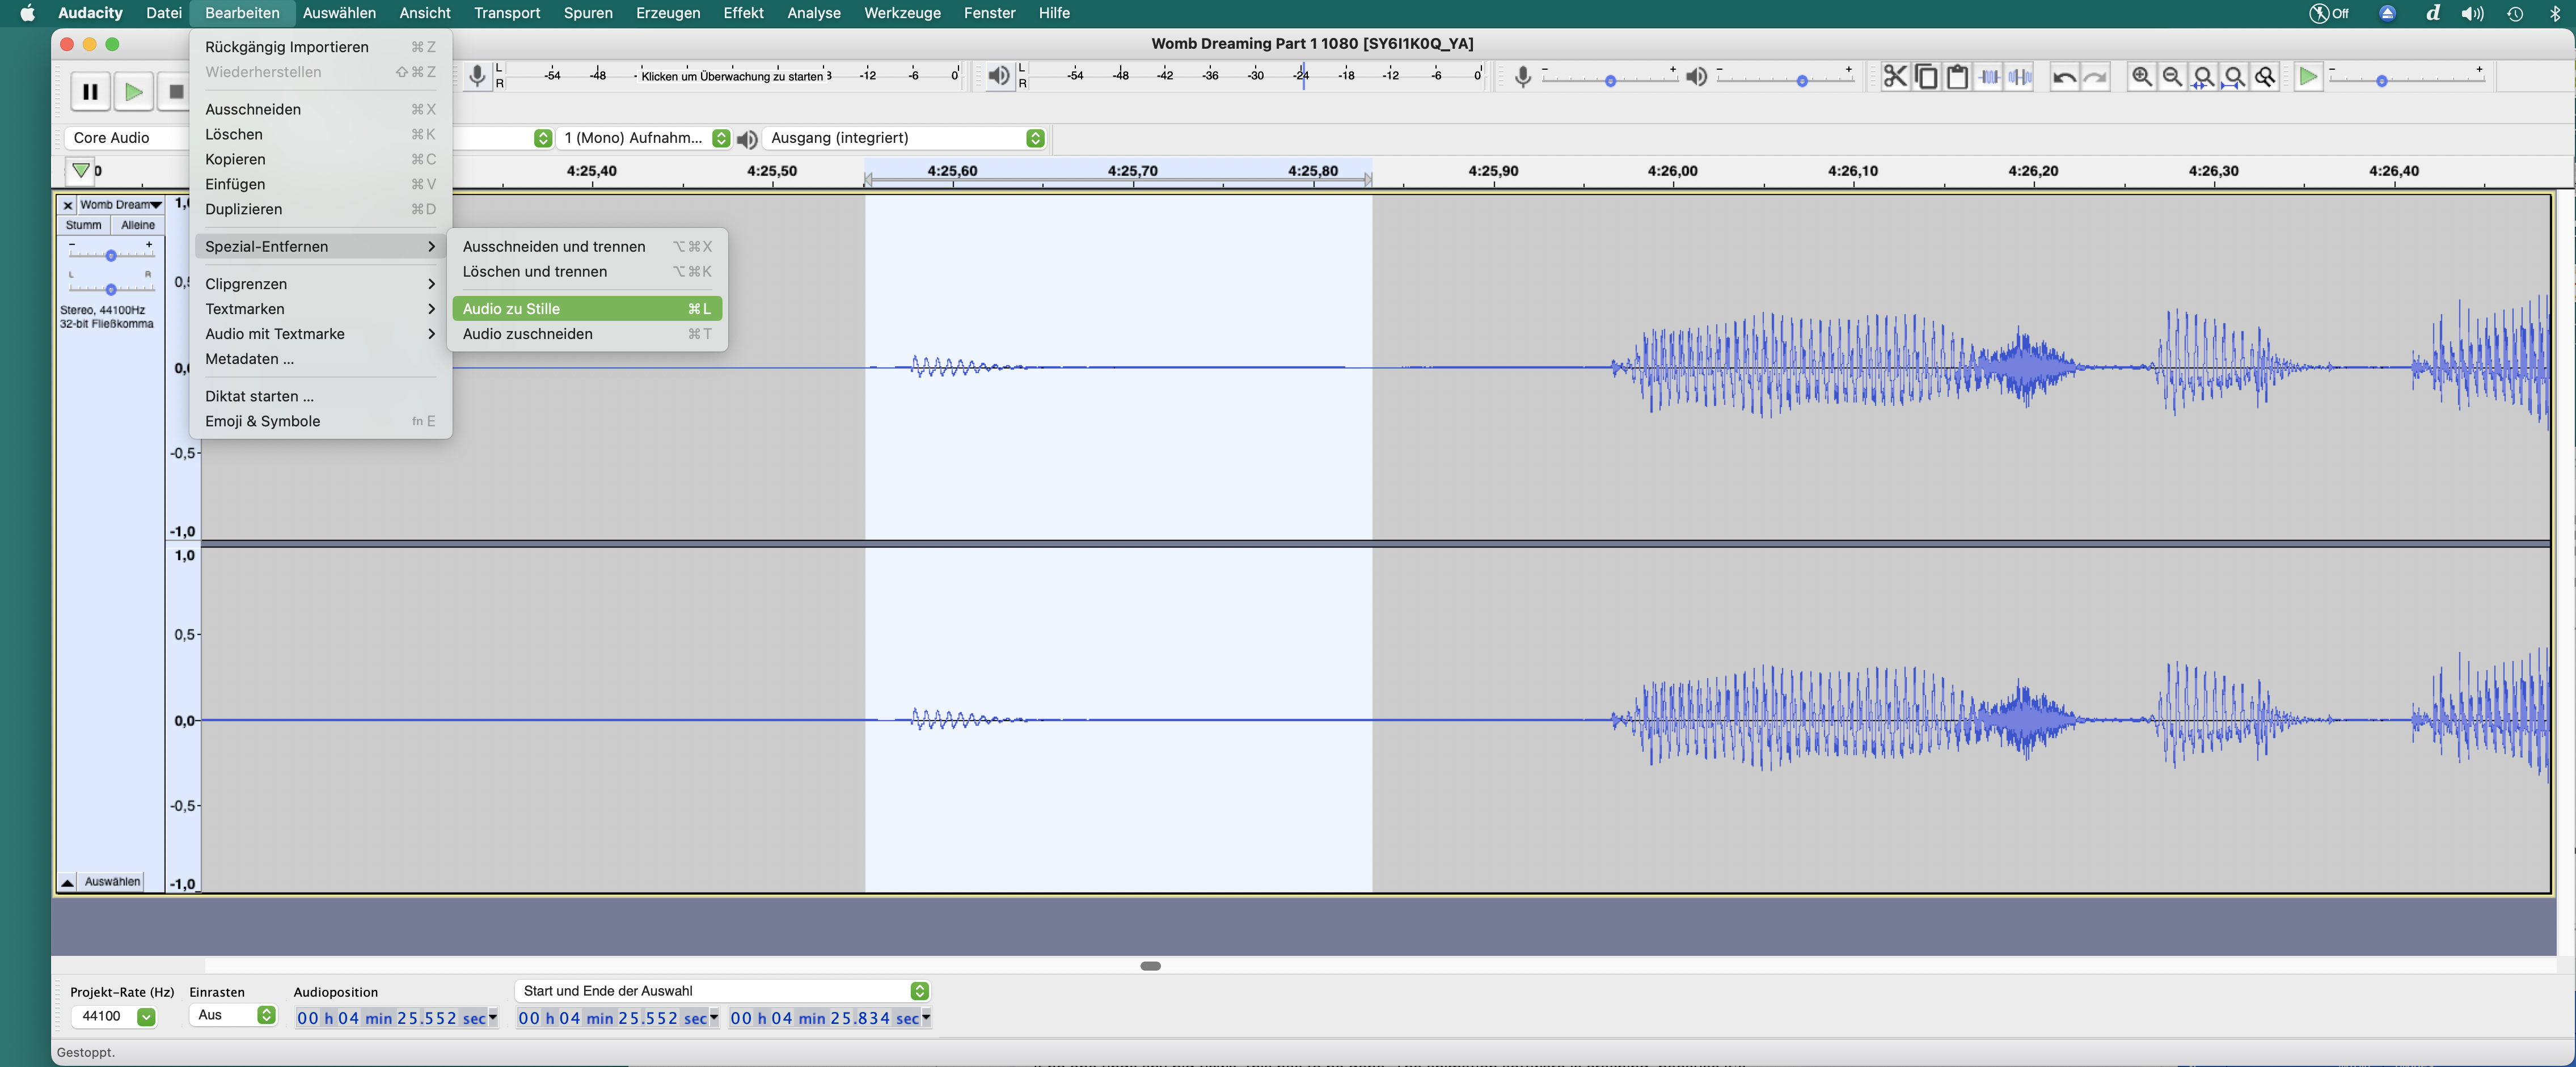Close the Womb Dream track with X
The image size is (2576, 1067).
point(67,205)
